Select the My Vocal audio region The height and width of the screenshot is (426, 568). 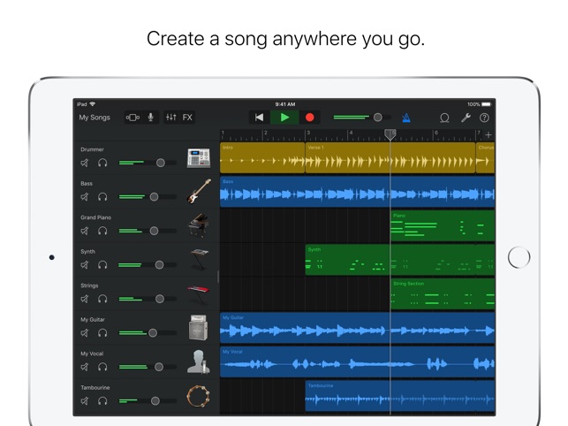(358, 361)
